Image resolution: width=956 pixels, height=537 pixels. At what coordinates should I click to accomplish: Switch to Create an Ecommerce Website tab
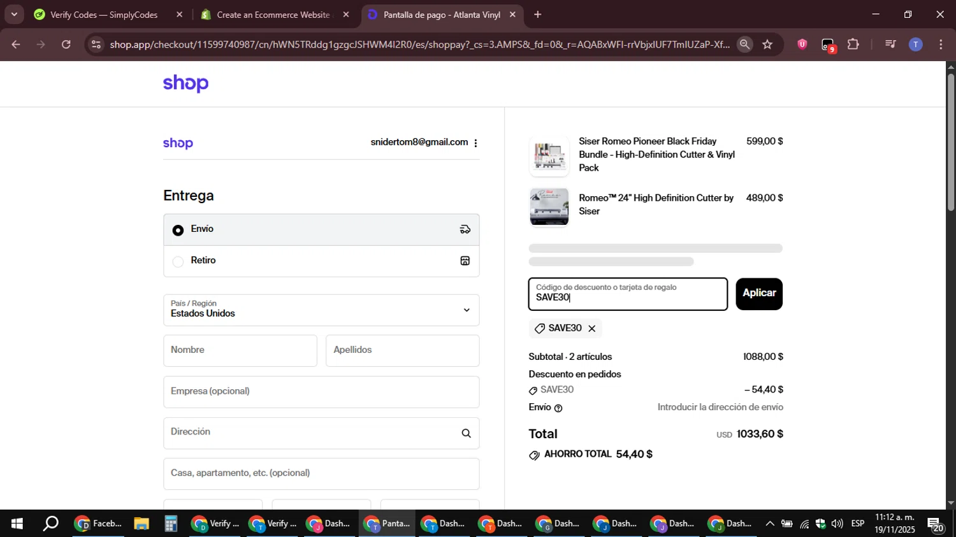273,15
